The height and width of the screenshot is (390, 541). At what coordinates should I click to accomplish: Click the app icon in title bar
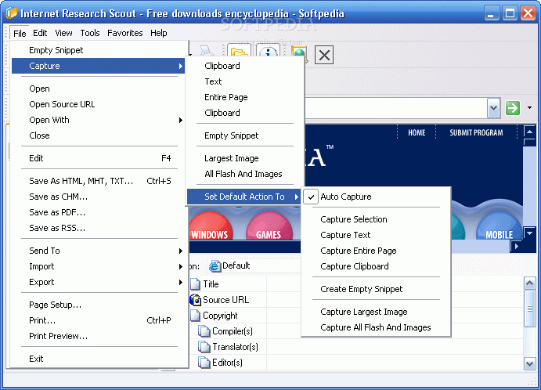click(11, 13)
